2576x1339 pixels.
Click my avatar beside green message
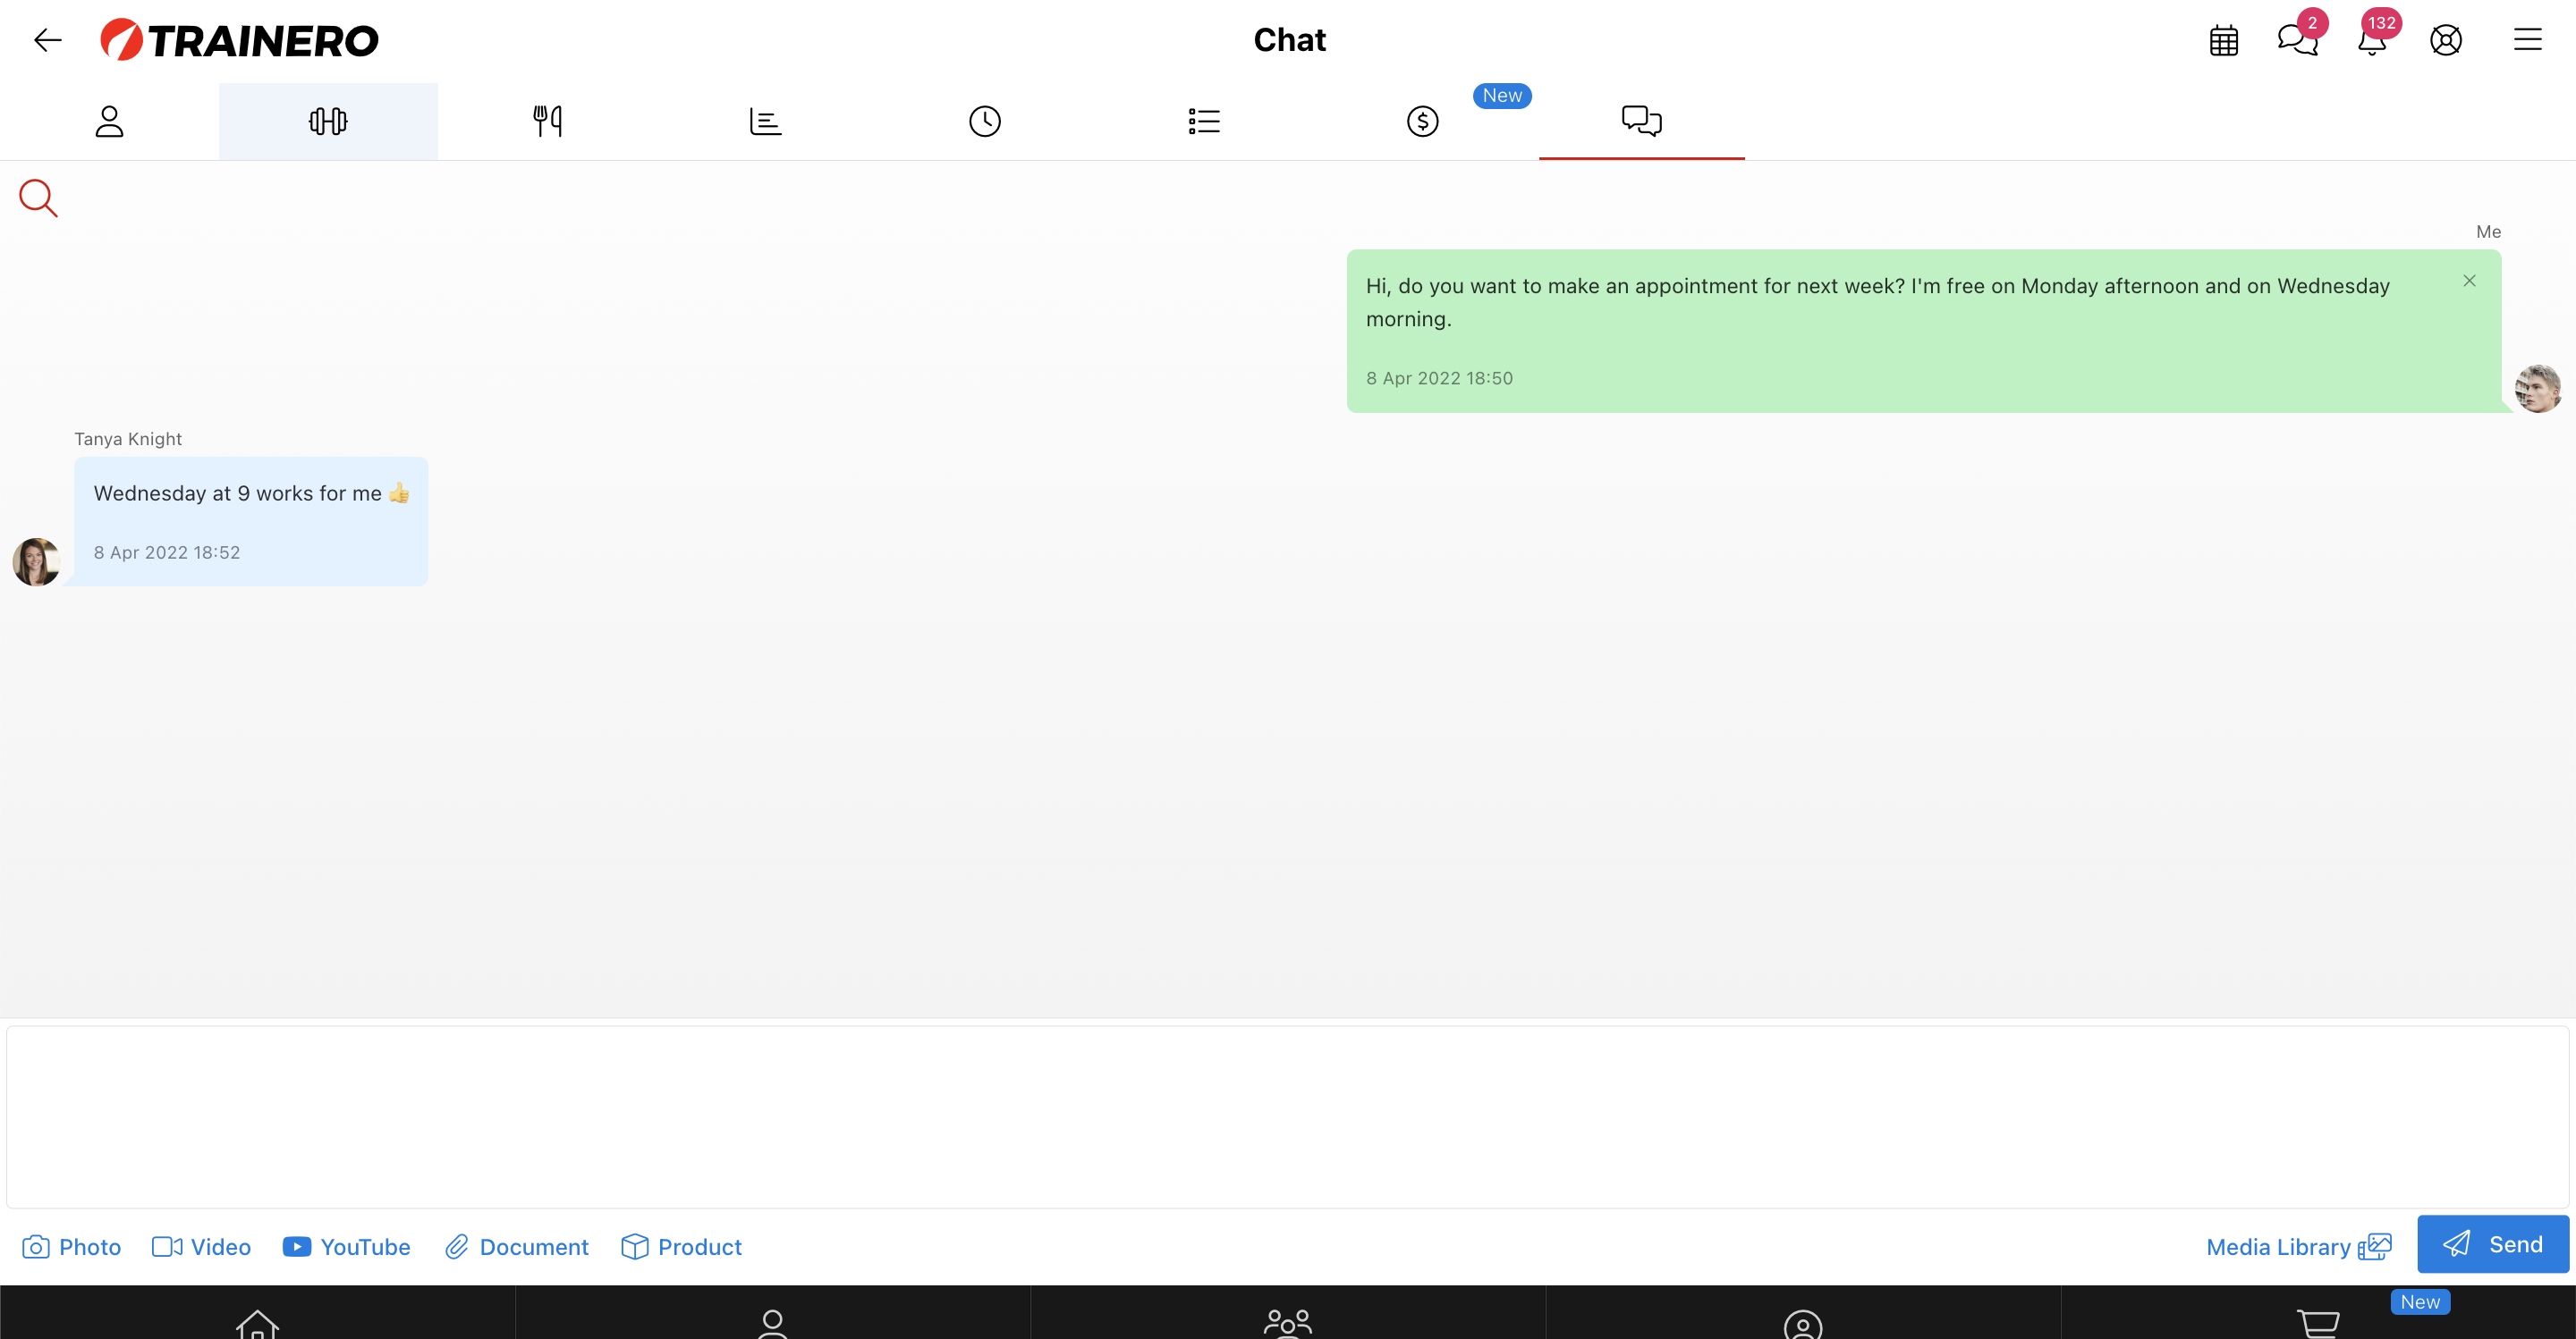pyautogui.click(x=2538, y=389)
